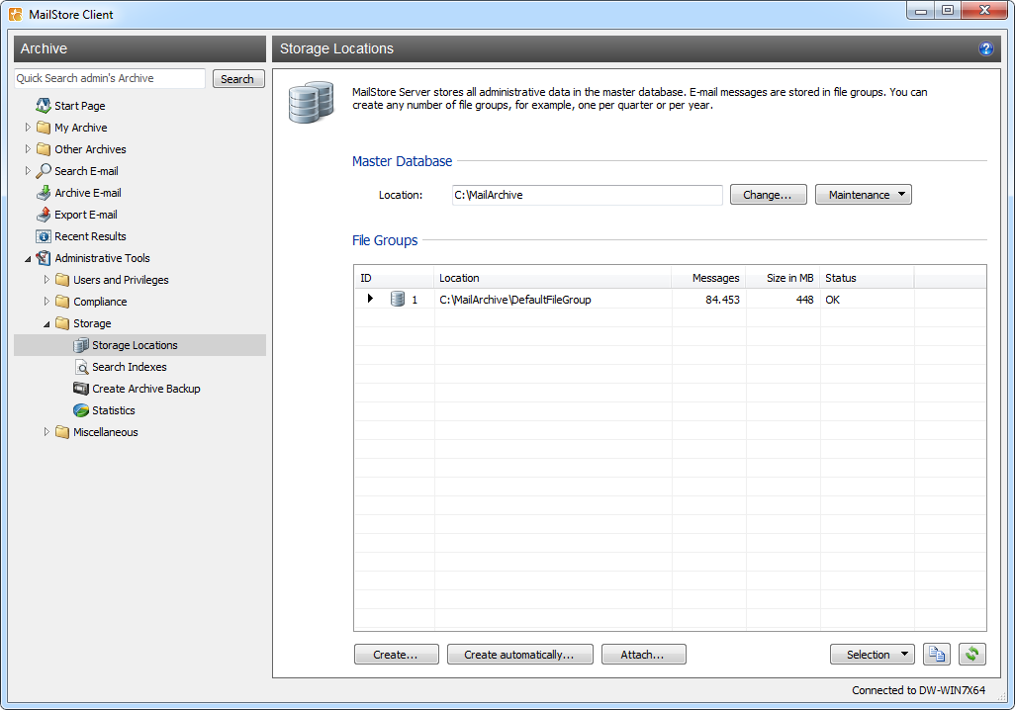The height and width of the screenshot is (710, 1015).
Task: Click the 84.453 messages cell
Action: (708, 300)
